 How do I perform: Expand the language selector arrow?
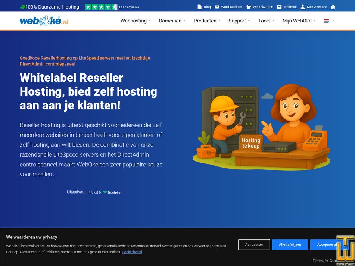(333, 21)
